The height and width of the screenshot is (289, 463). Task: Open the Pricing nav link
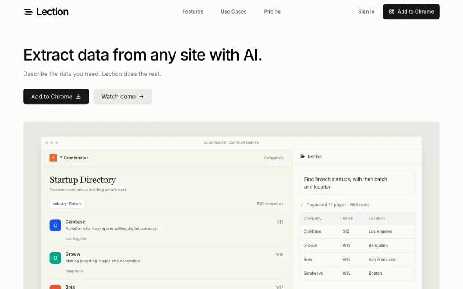pos(272,11)
